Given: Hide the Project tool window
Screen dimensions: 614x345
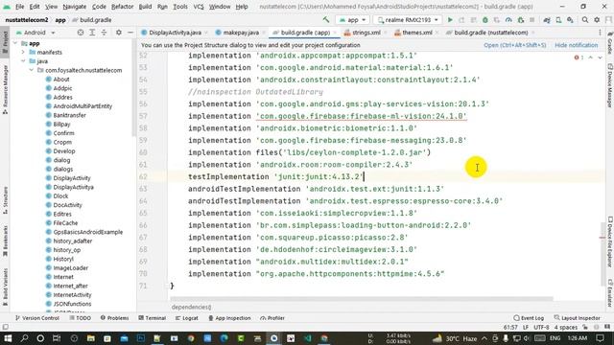Looking at the screenshot, I should pyautogui.click(x=130, y=33).
